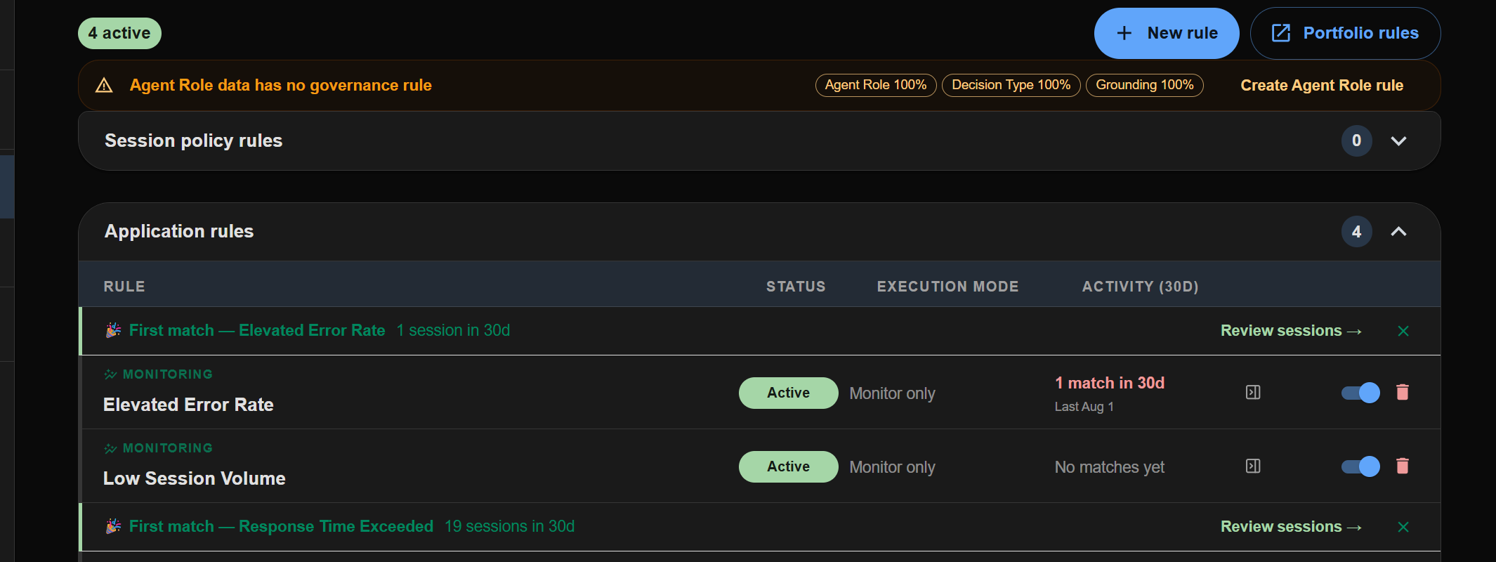The width and height of the screenshot is (1496, 562).
Task: Click the party icon on Response Time Exceeded banner
Action: pos(113,526)
